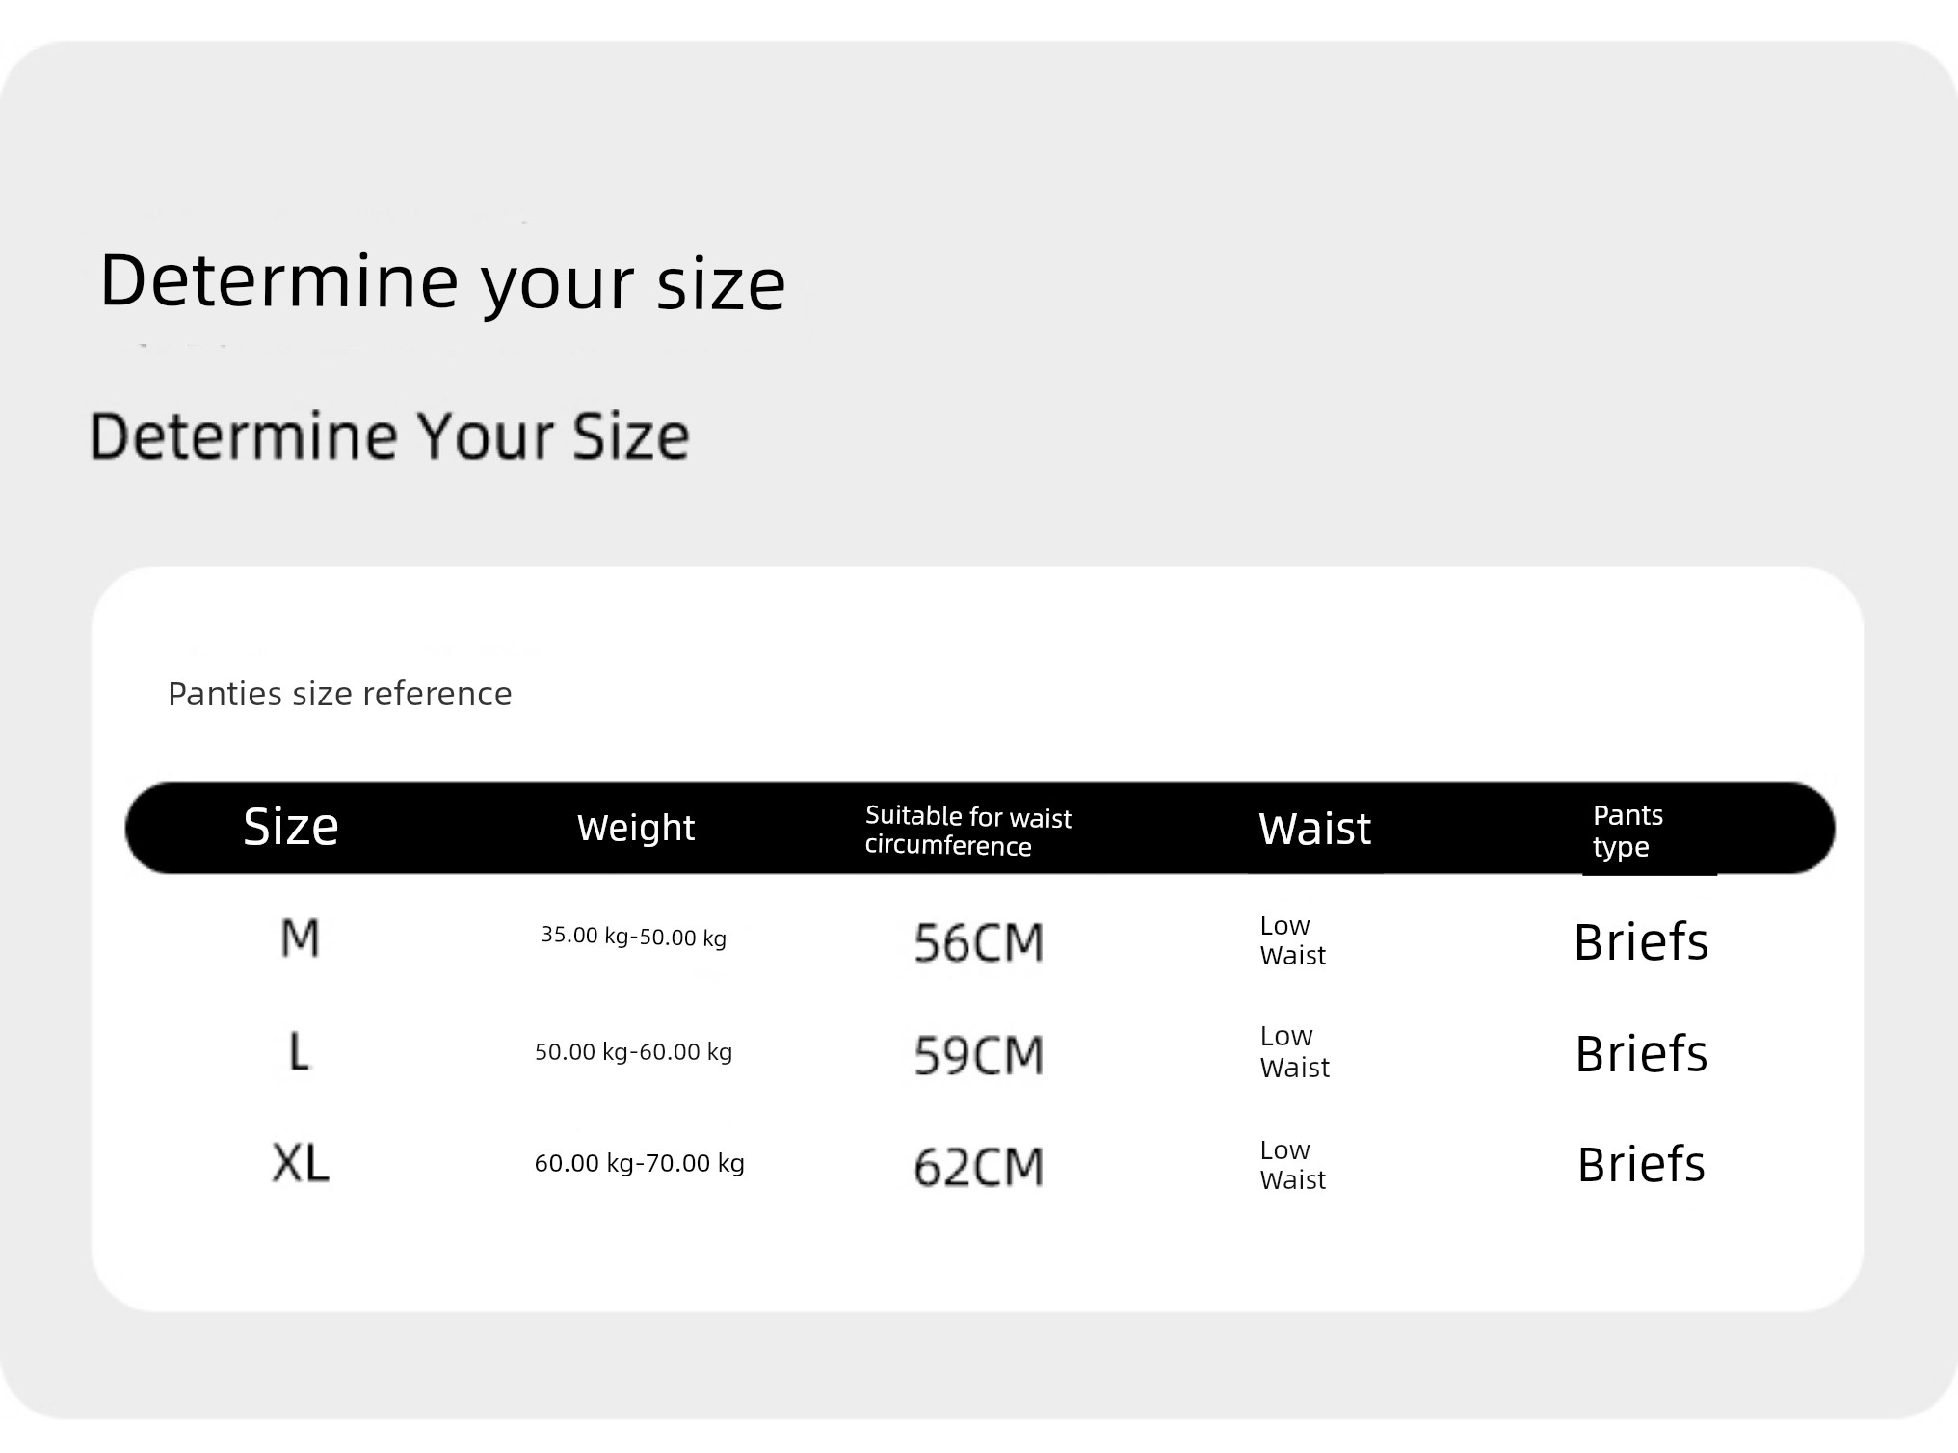The width and height of the screenshot is (1958, 1453).
Task: Click the Waist column header
Action: (1314, 829)
